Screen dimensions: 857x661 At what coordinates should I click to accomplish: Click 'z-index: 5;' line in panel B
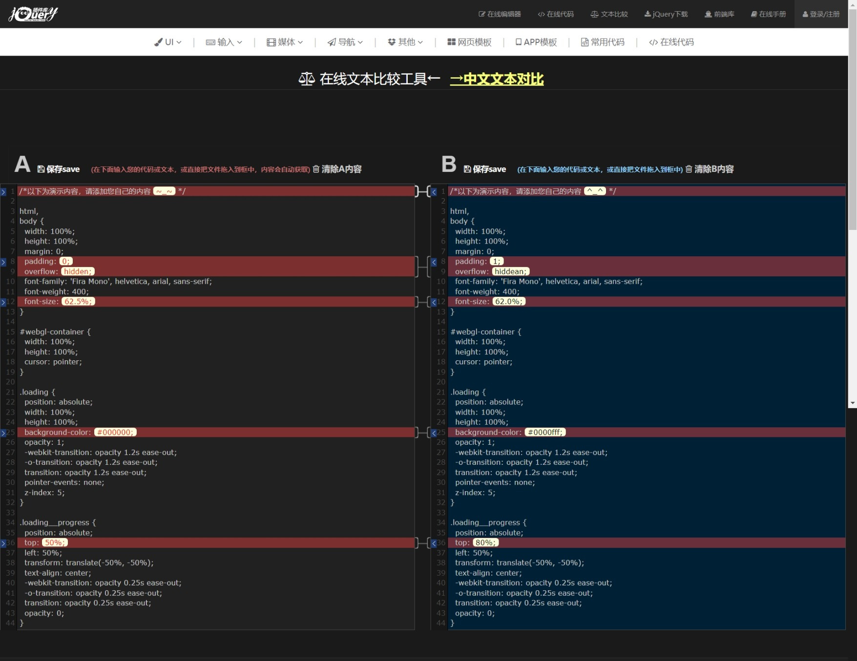coord(475,493)
